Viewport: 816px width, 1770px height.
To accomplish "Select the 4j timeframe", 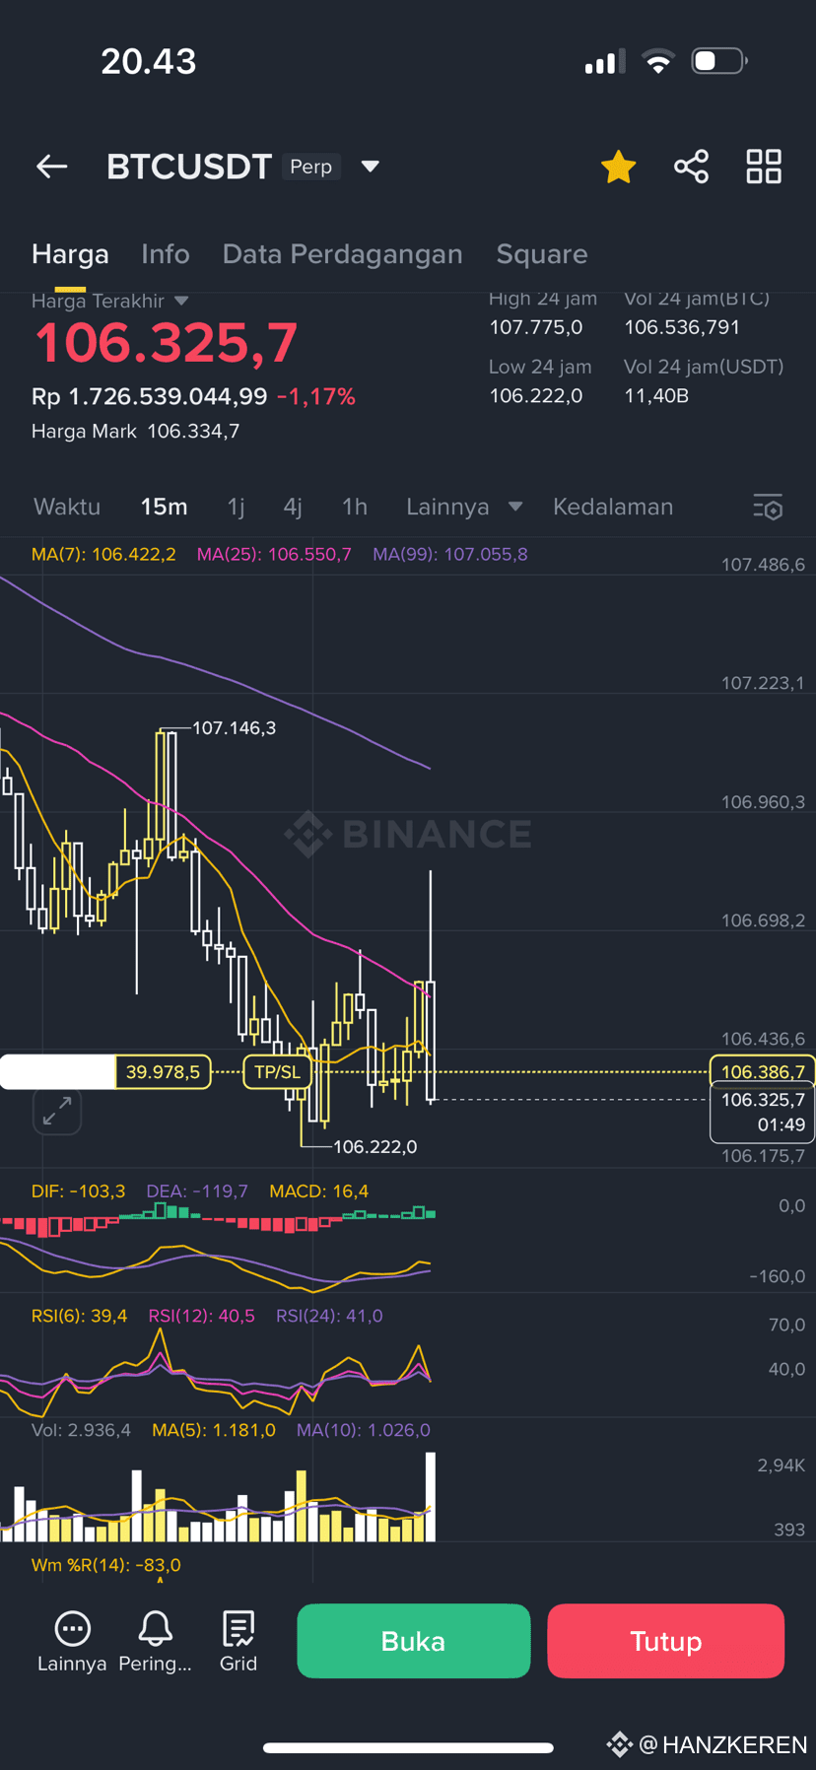I will (293, 507).
